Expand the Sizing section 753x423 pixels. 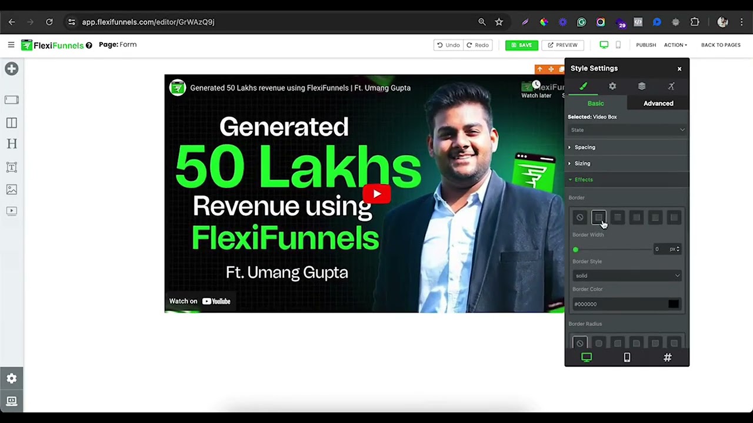[x=627, y=163]
